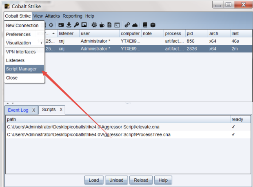Click the chain link host file icon
The width and height of the screenshot is (253, 187).
coord(127,25)
